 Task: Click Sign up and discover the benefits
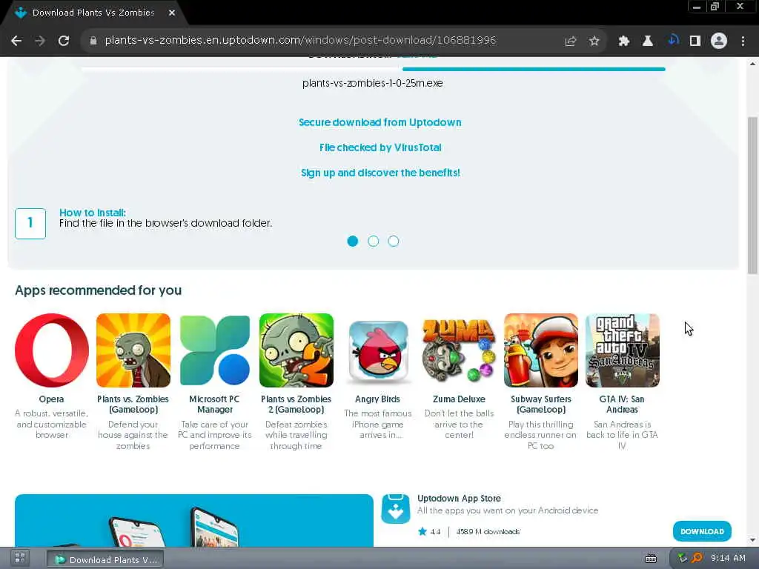click(x=380, y=173)
